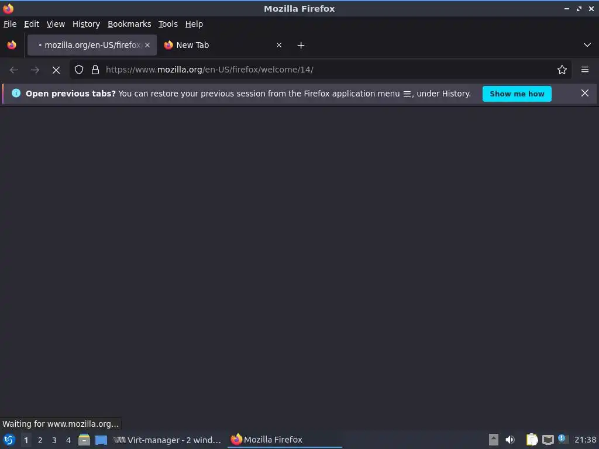Image resolution: width=599 pixels, height=449 pixels.
Task: Open the desktop start menu icon
Action: click(x=9, y=440)
